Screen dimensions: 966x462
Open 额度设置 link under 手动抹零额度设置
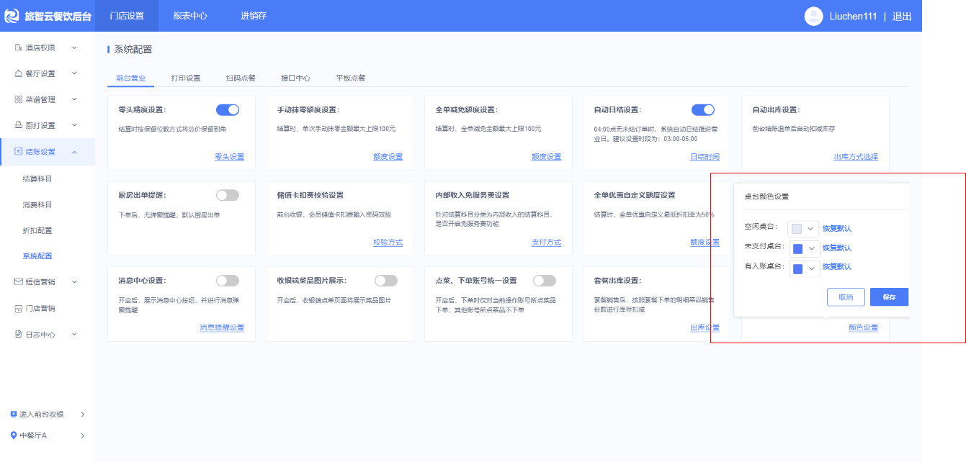[388, 157]
